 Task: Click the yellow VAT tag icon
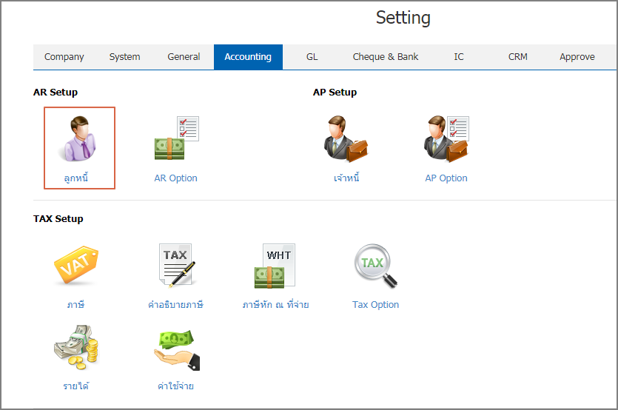(75, 265)
